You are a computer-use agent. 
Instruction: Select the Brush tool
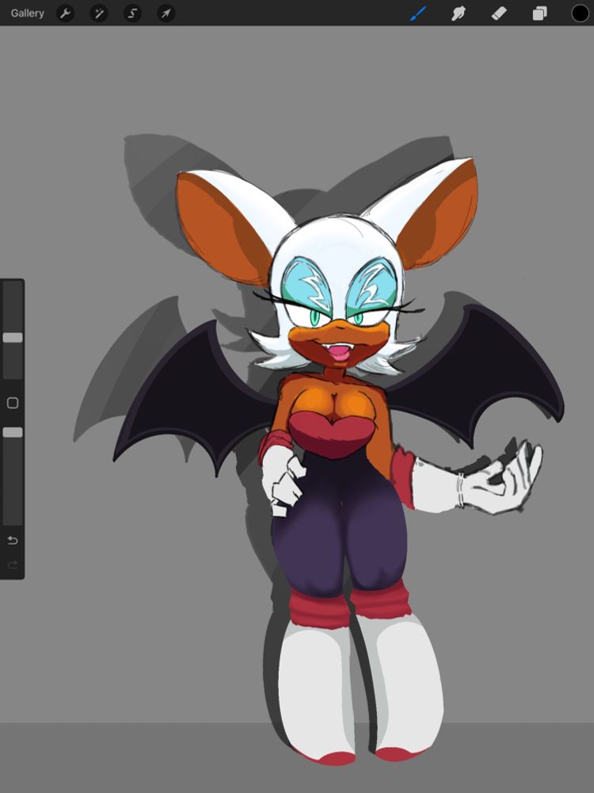point(417,13)
